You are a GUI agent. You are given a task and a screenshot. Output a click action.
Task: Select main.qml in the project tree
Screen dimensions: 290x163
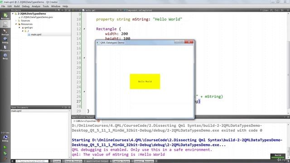click(36, 34)
